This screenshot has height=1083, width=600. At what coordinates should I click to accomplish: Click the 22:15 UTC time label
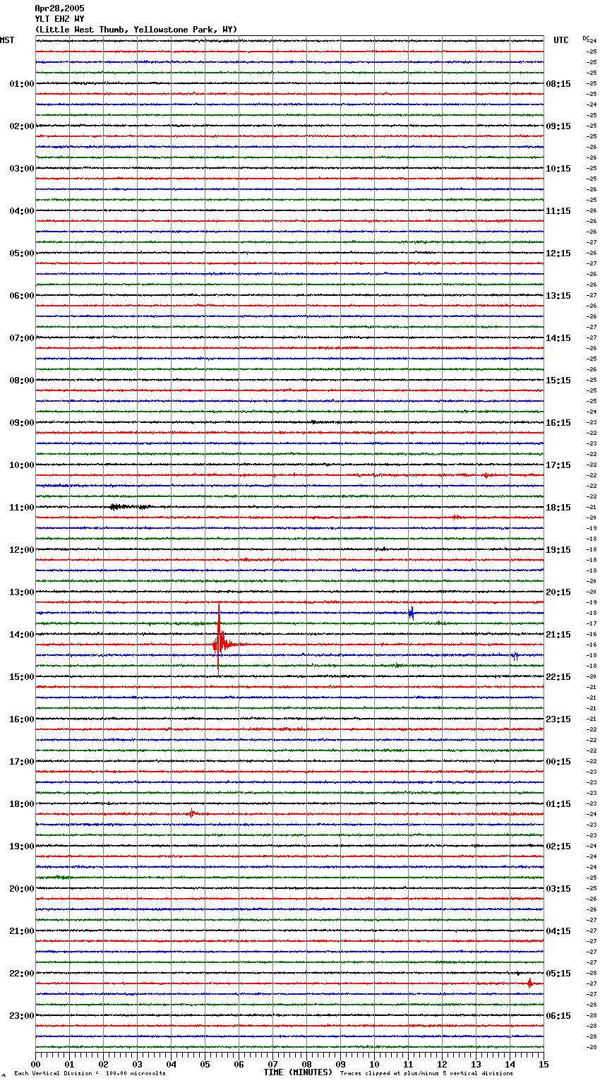(x=558, y=677)
